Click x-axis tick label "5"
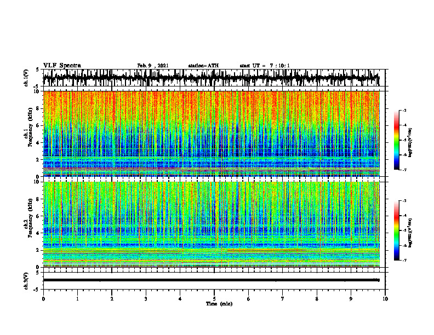 click(214, 299)
